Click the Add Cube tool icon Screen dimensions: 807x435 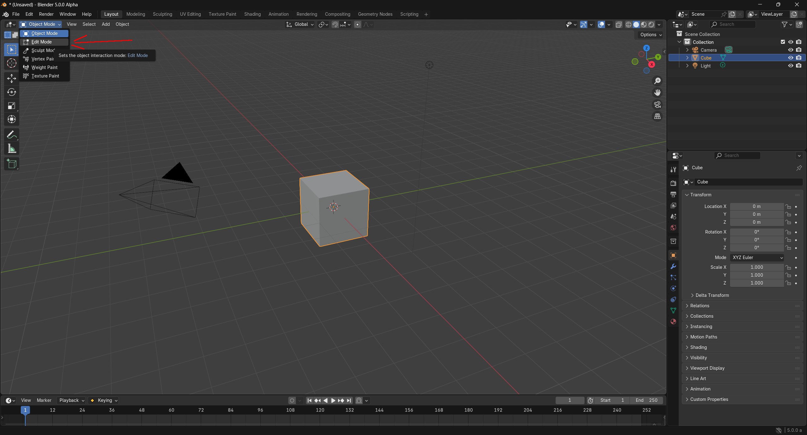[12, 164]
